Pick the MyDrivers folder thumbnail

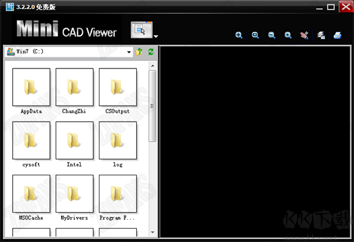[74, 194]
